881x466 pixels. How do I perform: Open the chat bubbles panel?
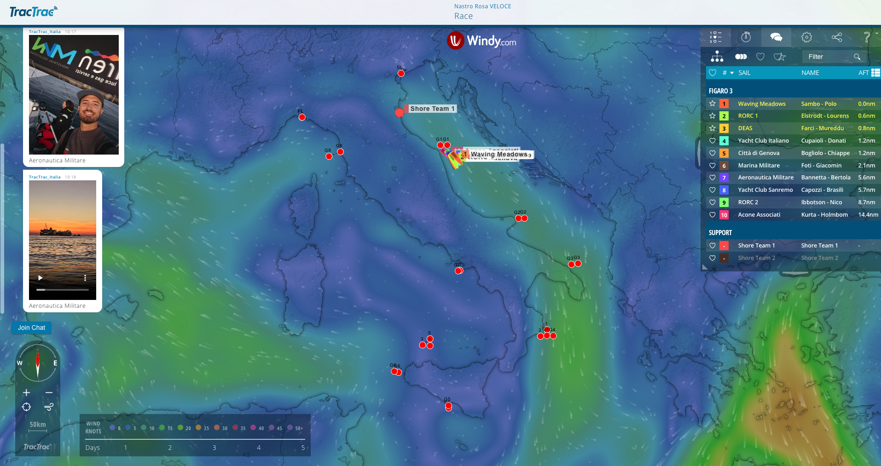tap(776, 37)
